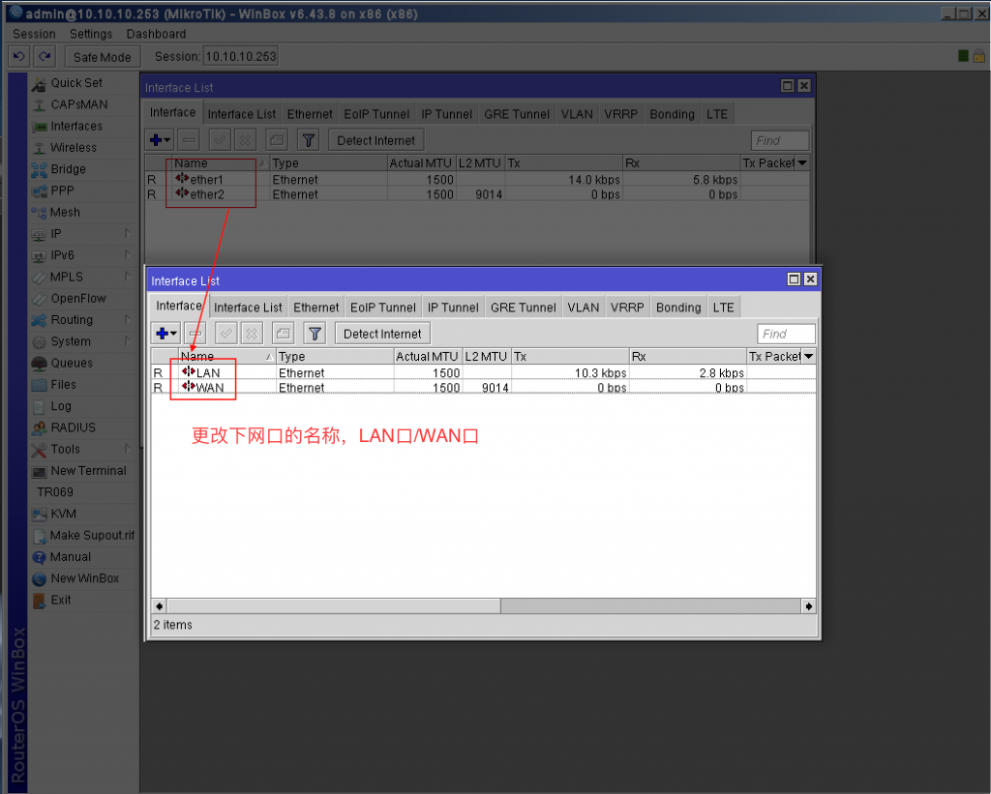The height and width of the screenshot is (794, 991).
Task: Switch to LTE tab in front window
Action: pyautogui.click(x=724, y=308)
